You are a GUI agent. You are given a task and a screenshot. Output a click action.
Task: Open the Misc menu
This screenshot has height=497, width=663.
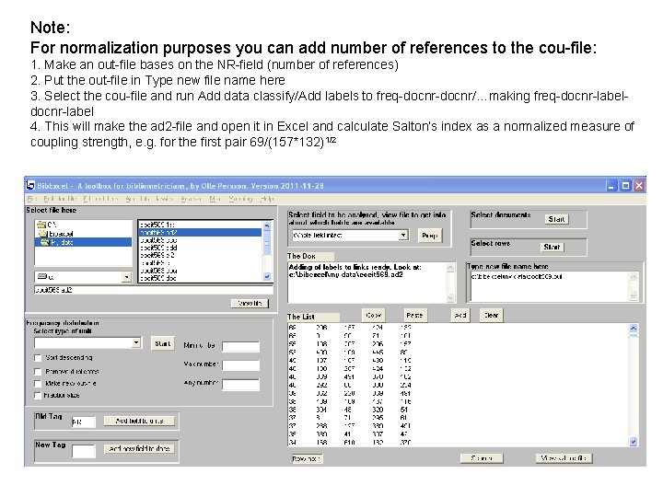(215, 199)
